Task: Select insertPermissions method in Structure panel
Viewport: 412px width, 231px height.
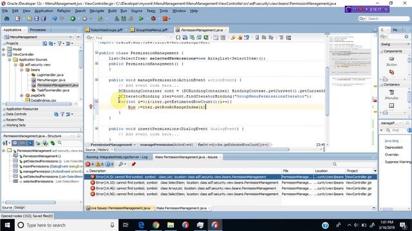Action: 47,166
